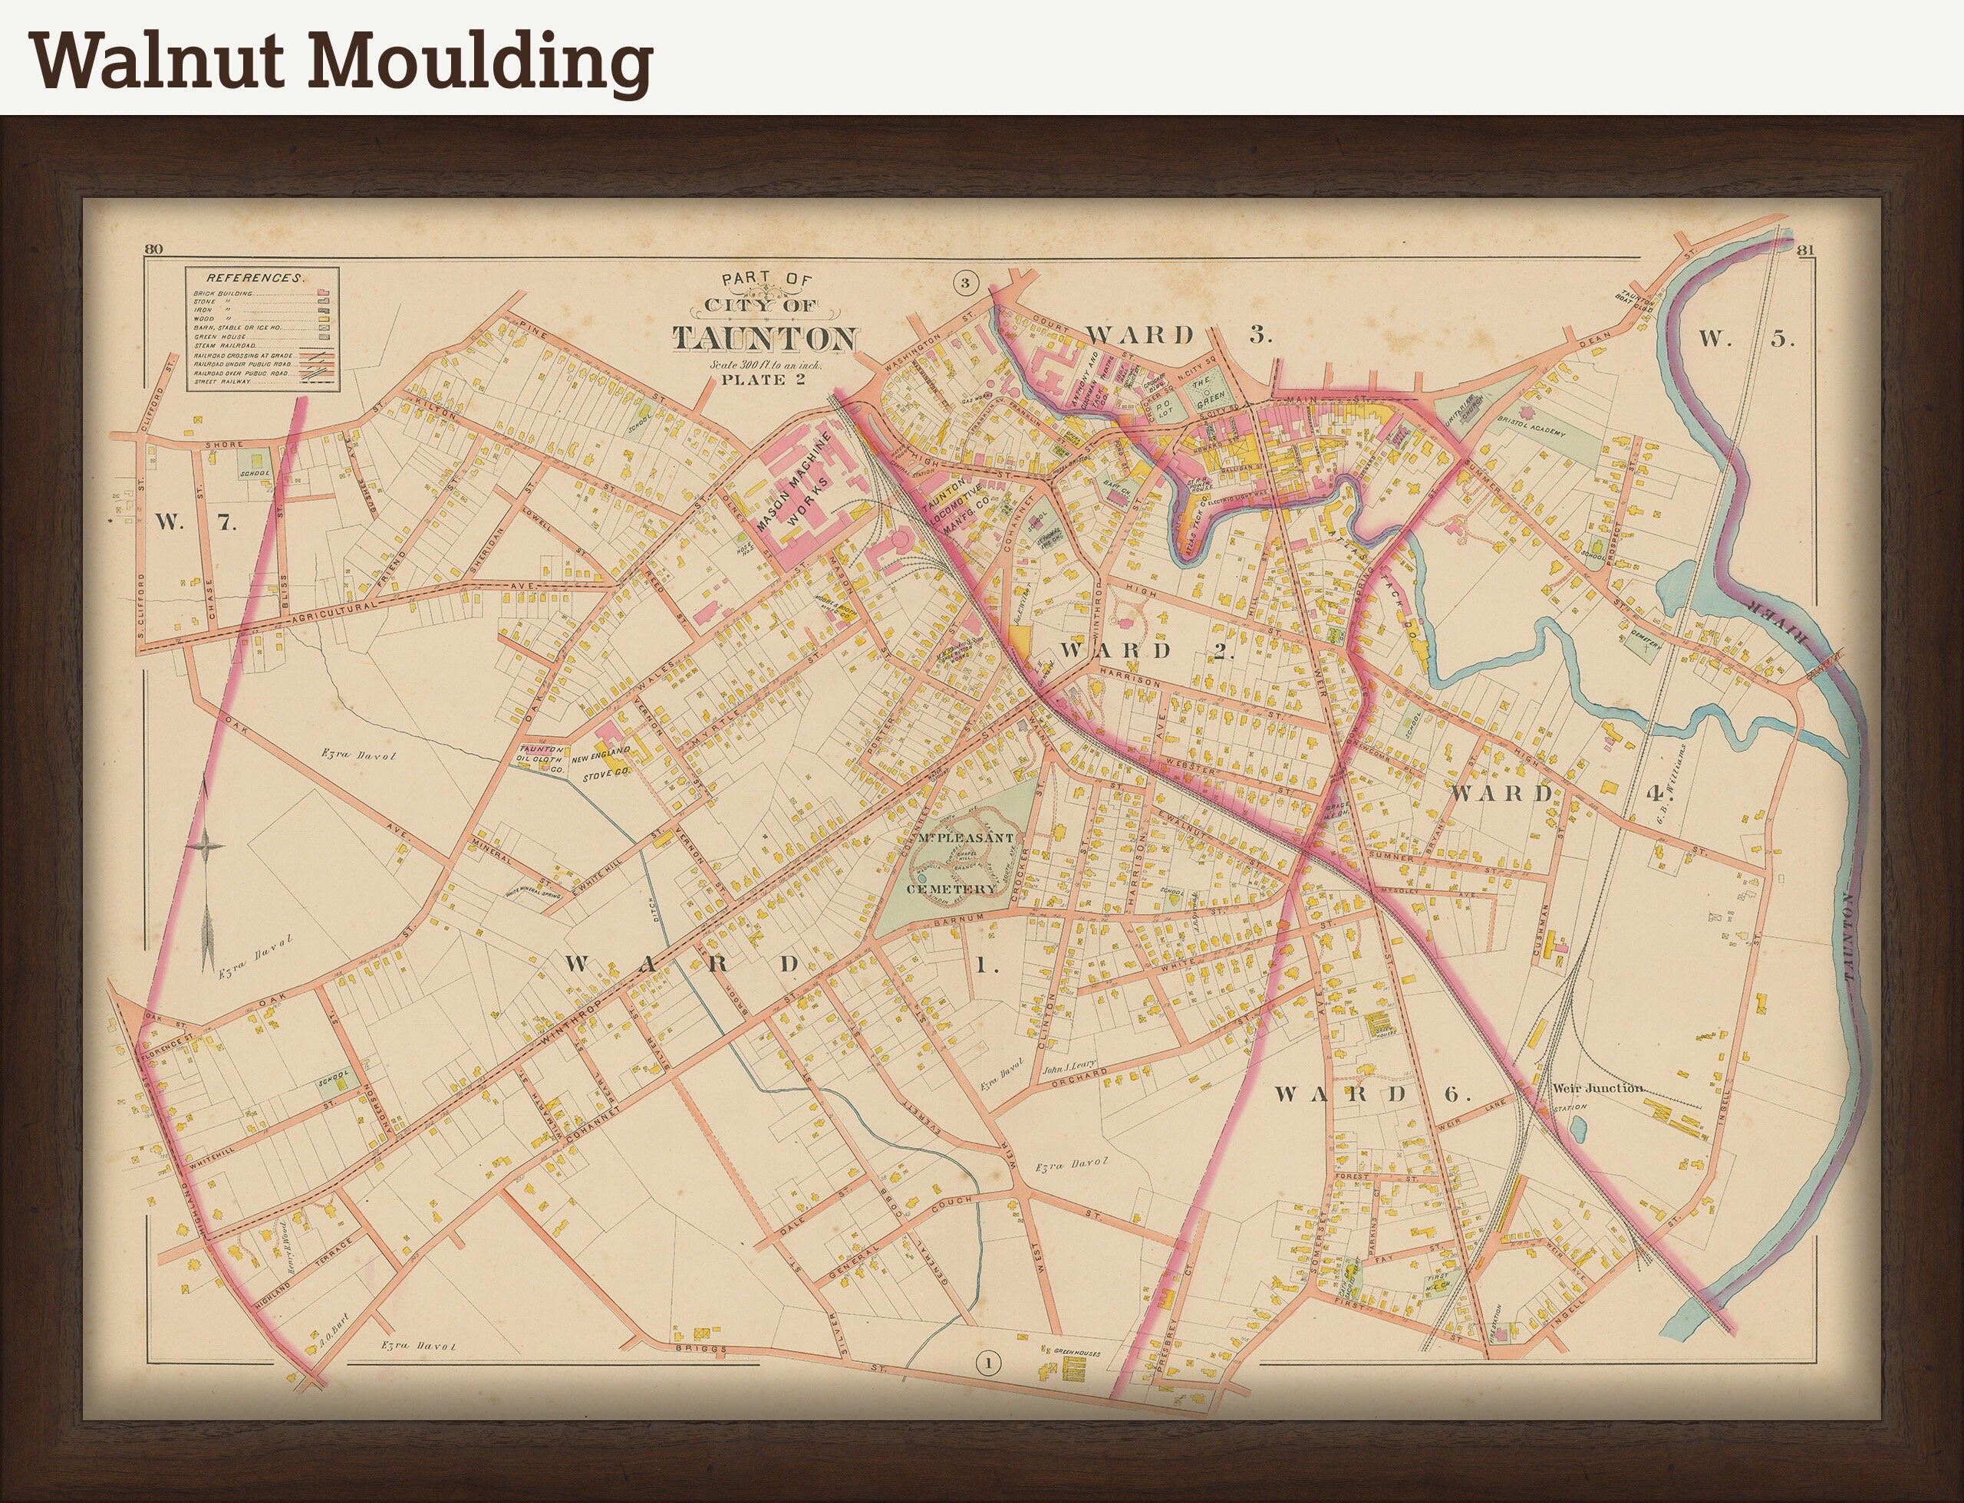Click the "GREENHOUSES" label
1964x1503 pixels.
coord(1078,1354)
